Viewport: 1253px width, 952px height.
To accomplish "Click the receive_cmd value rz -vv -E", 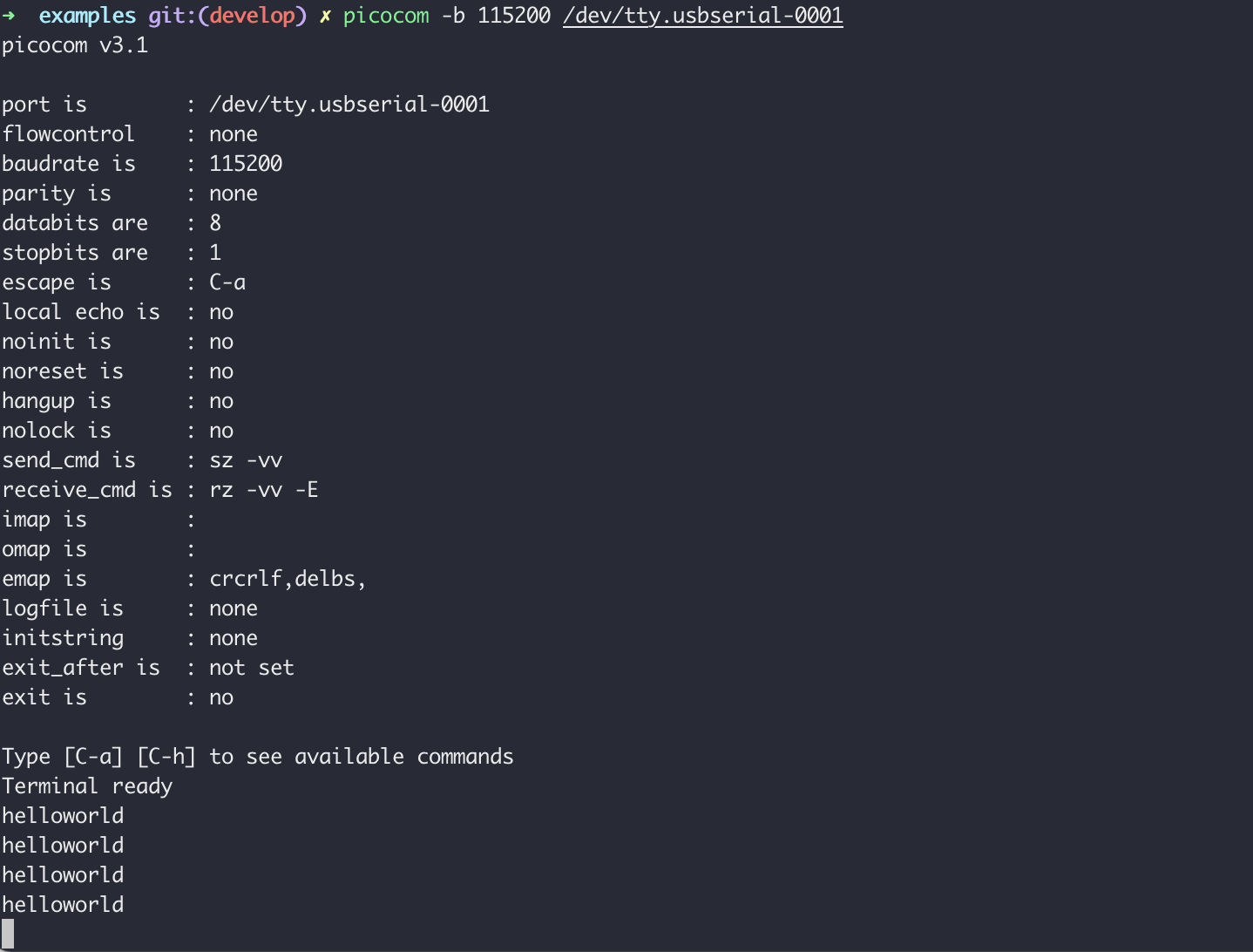I will (x=263, y=490).
